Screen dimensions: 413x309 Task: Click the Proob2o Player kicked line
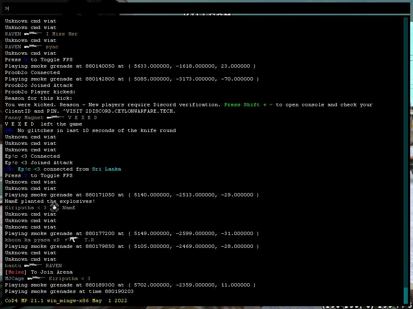[39, 92]
